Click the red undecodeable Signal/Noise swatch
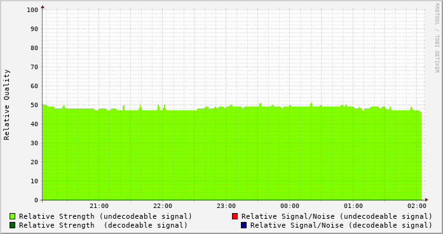443x234 pixels. click(235, 216)
